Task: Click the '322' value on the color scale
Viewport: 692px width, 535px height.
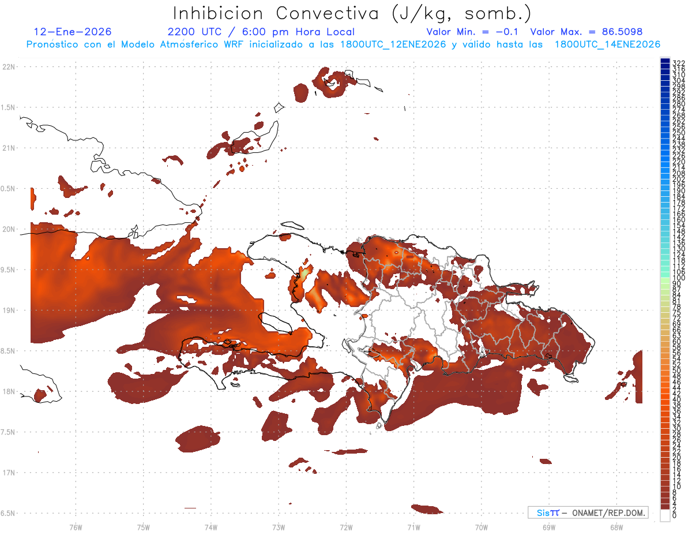Action: 679,63
